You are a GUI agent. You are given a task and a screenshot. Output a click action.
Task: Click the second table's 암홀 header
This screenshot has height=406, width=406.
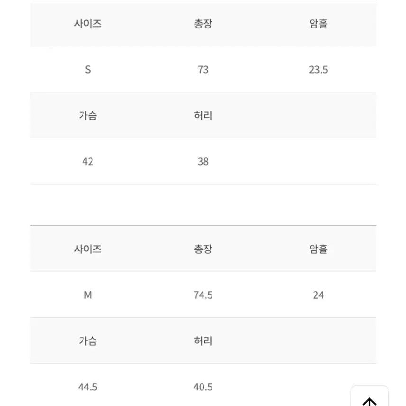tap(318, 249)
